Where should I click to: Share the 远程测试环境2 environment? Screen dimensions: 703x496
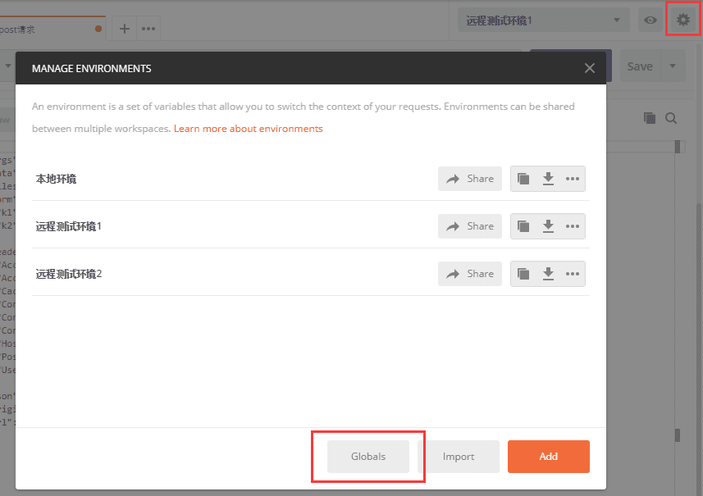(470, 274)
